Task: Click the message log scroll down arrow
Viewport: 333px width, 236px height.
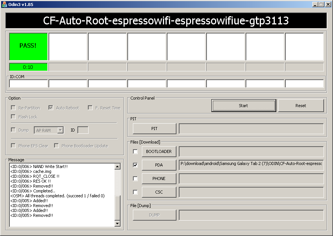Action: click(118, 224)
